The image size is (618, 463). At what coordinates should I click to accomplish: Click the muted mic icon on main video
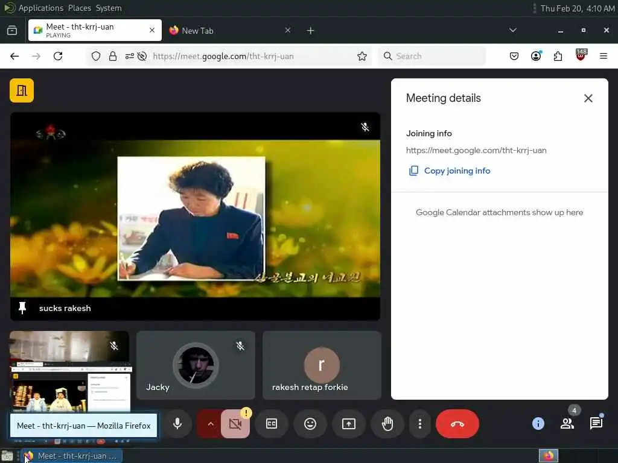[365, 127]
